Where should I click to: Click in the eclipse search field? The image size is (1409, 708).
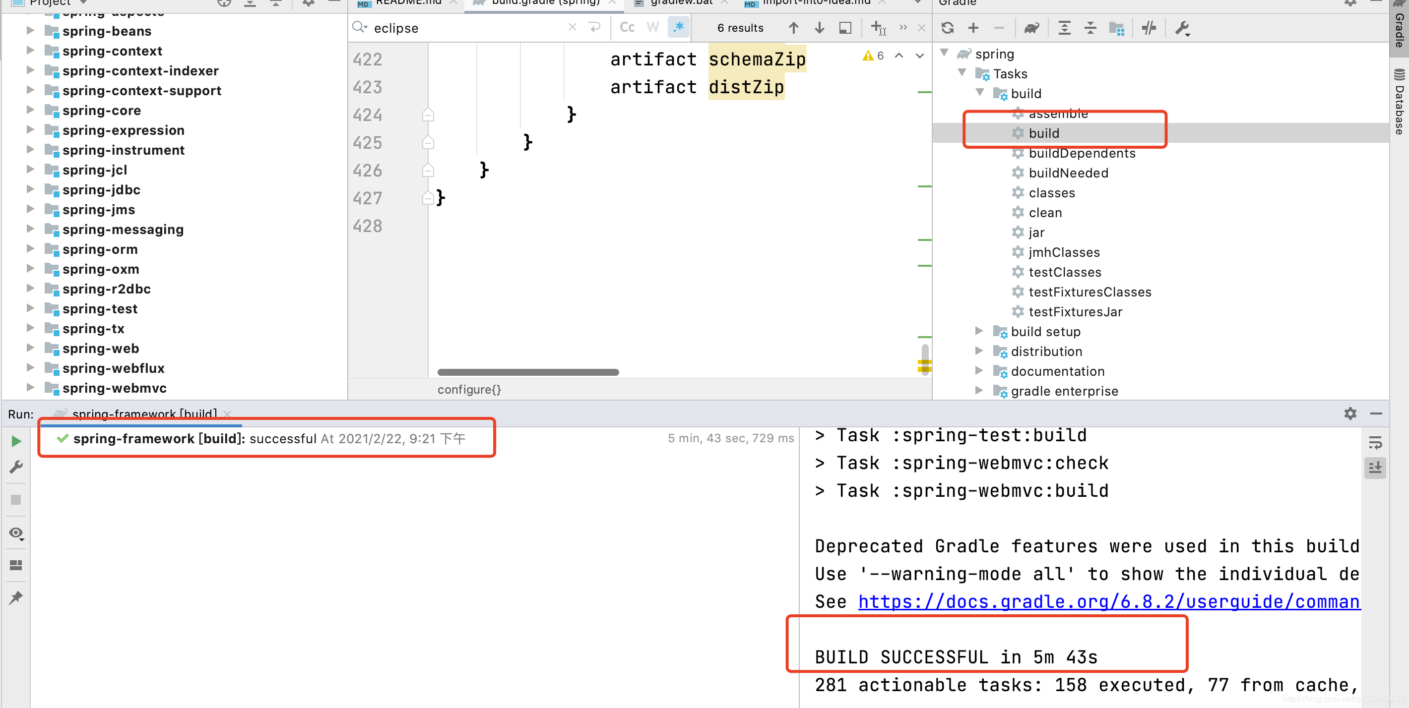click(465, 28)
